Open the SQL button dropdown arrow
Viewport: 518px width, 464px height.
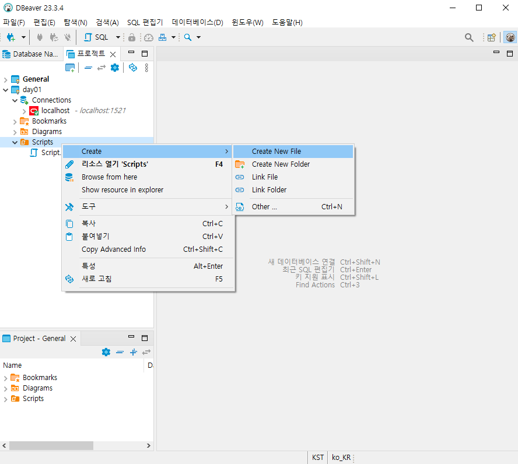118,37
